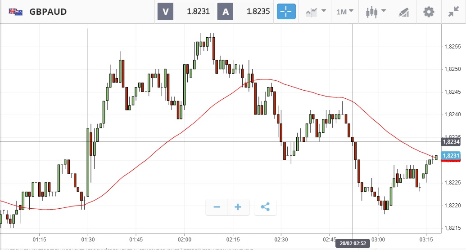466x250 pixels.
Task: Click the gray 1,8234 crosshair price label
Action: [451, 142]
